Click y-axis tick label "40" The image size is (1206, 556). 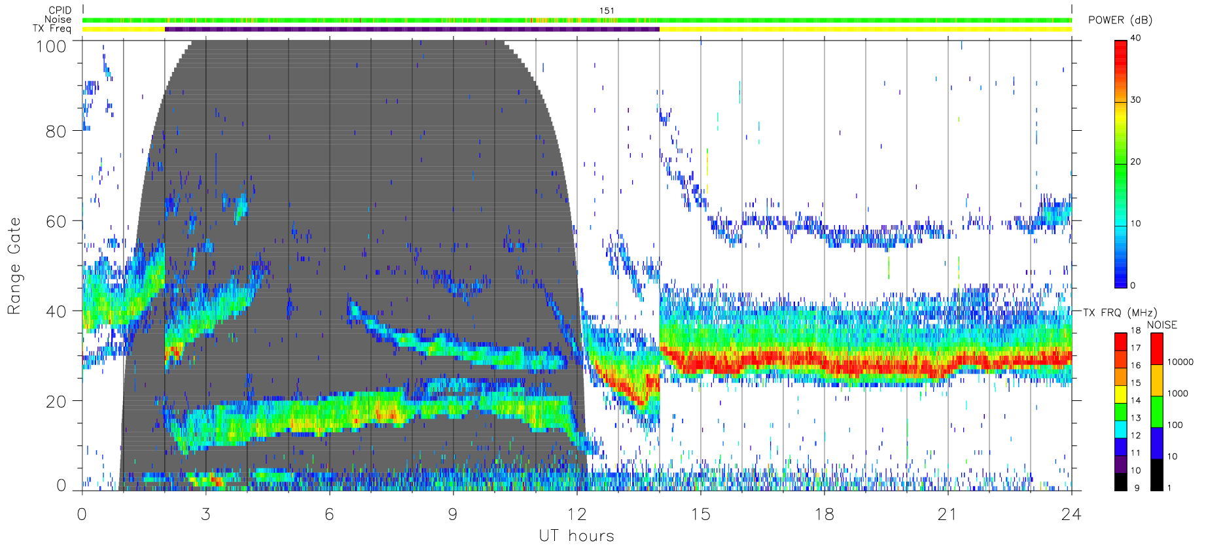click(x=56, y=311)
